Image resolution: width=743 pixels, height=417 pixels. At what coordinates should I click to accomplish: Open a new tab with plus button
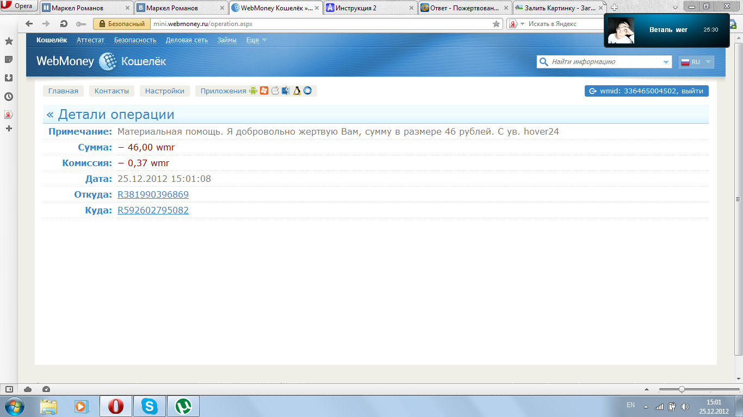point(614,8)
